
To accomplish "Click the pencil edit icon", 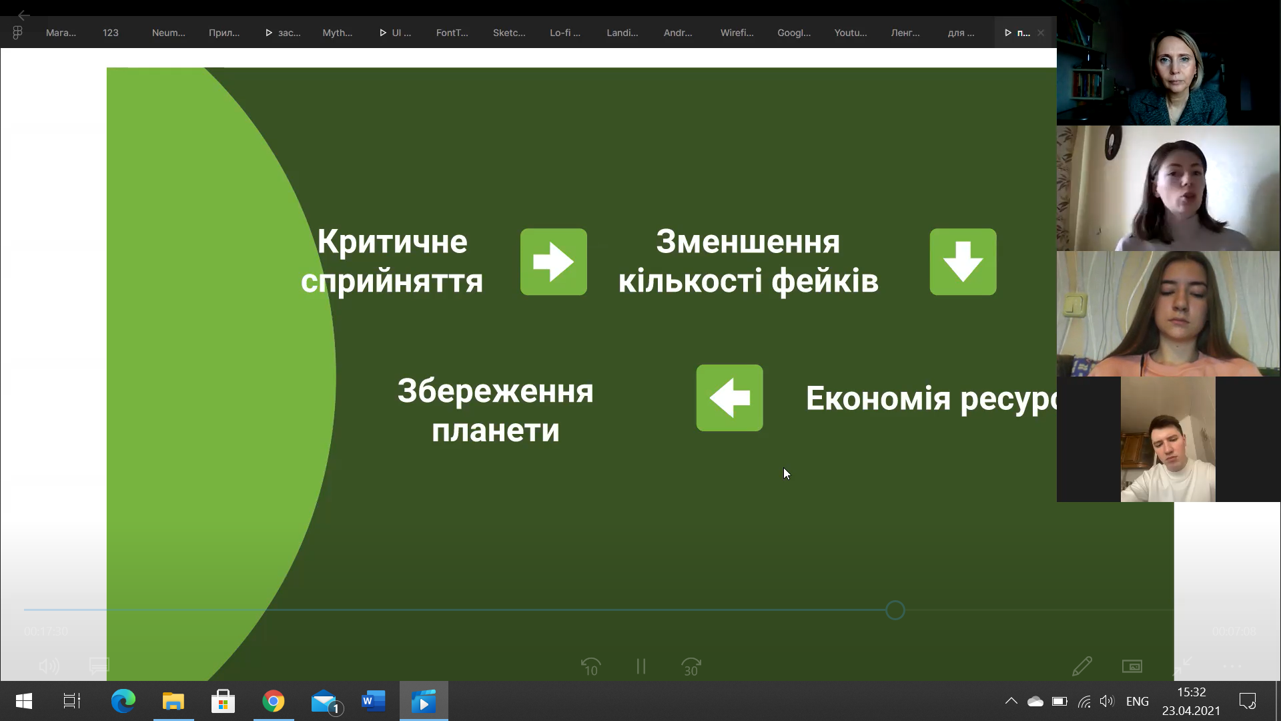I will click(1082, 666).
